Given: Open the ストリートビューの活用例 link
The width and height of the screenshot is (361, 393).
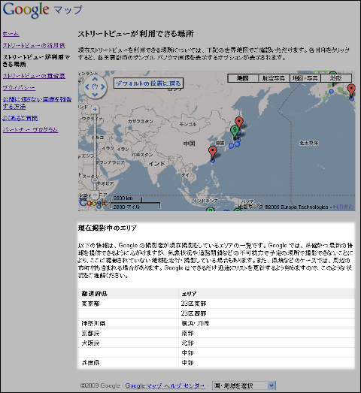Looking at the screenshot, I should pos(34,45).
